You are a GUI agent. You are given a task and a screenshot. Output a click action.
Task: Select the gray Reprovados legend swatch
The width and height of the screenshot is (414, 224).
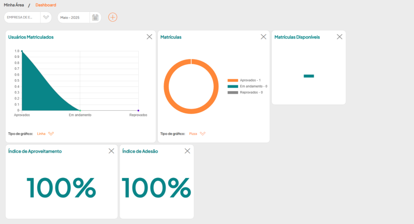click(233, 93)
